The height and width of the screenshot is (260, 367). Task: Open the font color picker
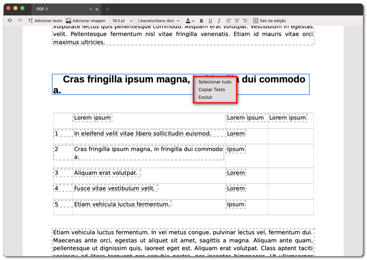pyautogui.click(x=190, y=21)
